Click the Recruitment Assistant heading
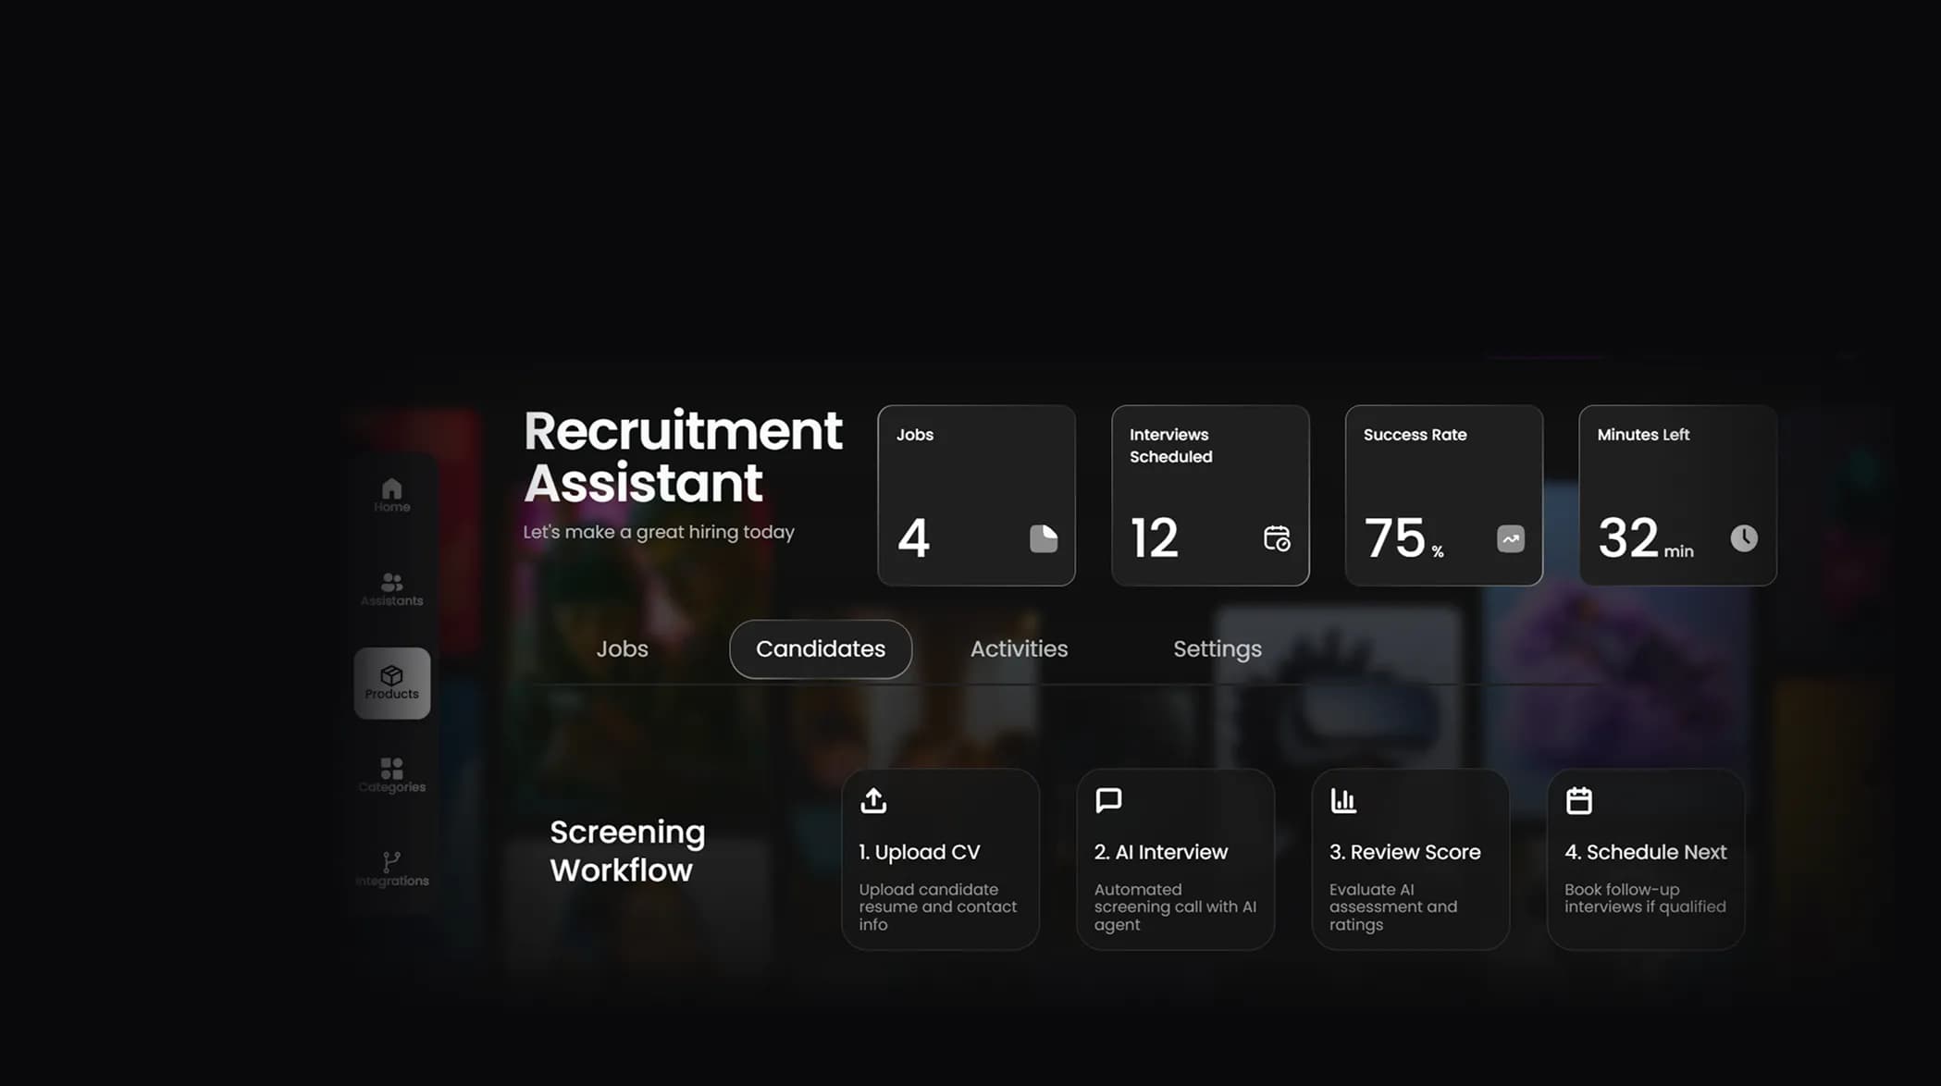1941x1086 pixels. click(683, 457)
